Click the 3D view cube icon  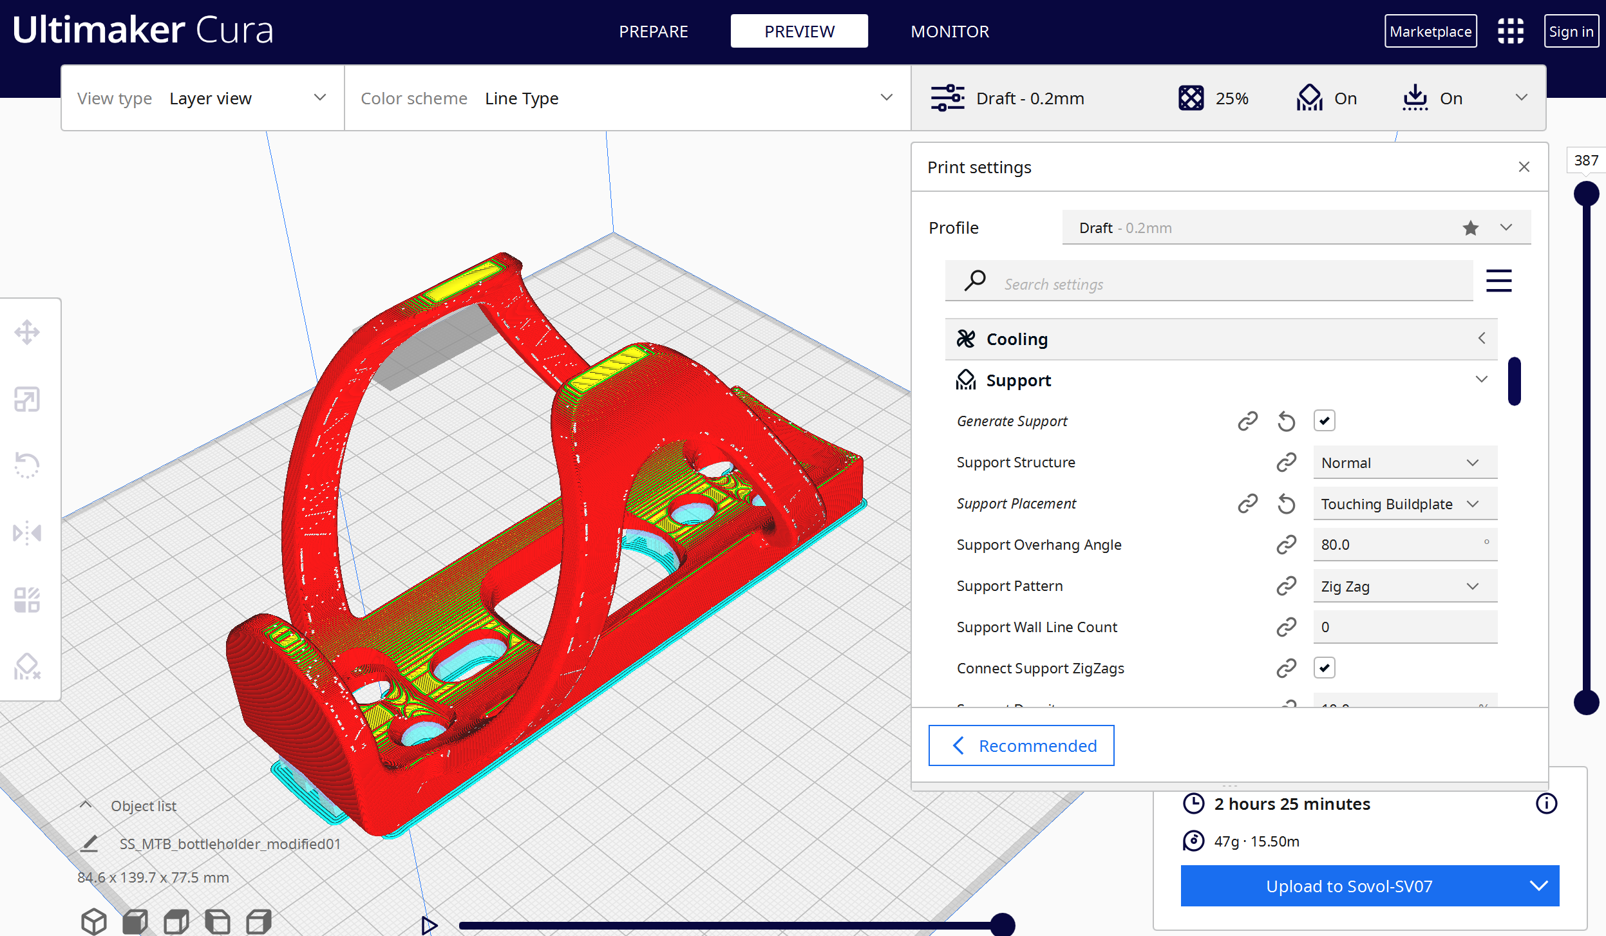94,922
